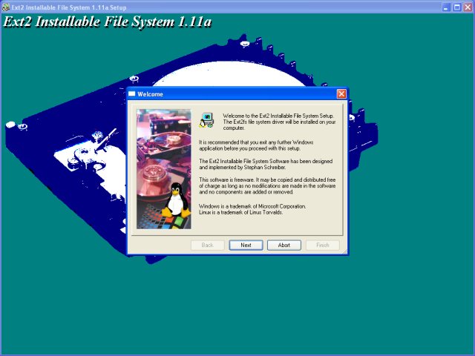Click 'Ext2 Installable File System 1.11a' heading
This screenshot has height=356, width=475.
click(107, 22)
